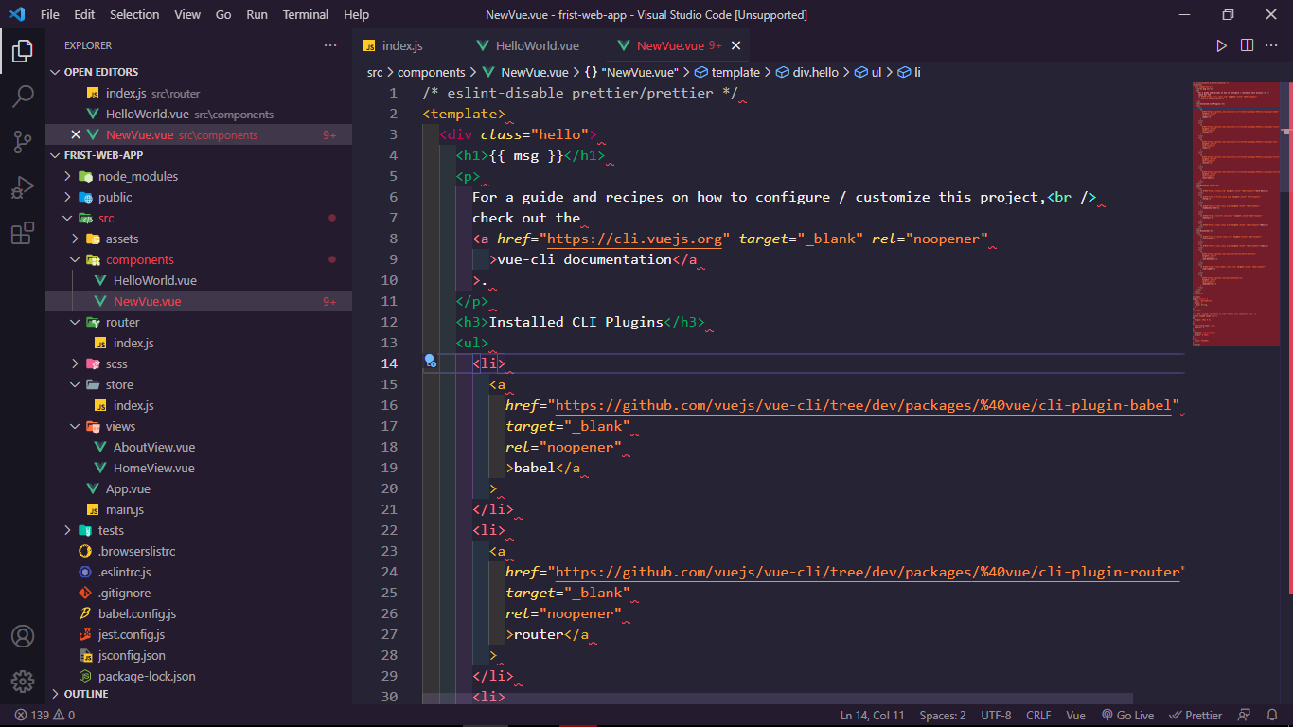Image resolution: width=1293 pixels, height=727 pixels.
Task: Open the Terminal menu
Action: point(306,14)
